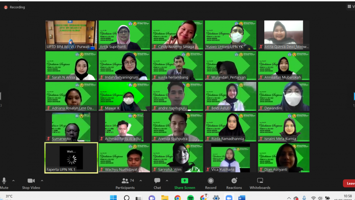Mute the microphone in Zoom toolbar
Viewport: 355px width, 200px height.
point(4,183)
